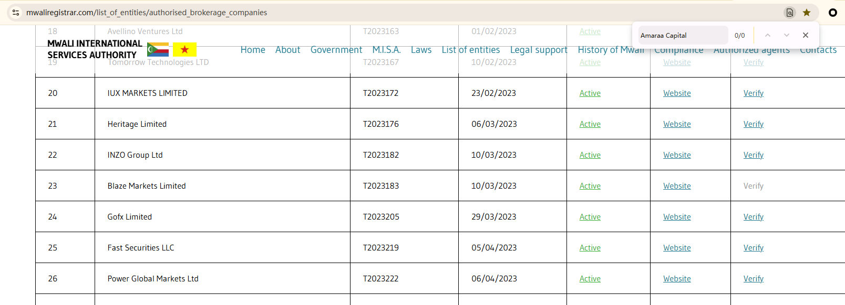Open the browser profile circle icon

click(833, 13)
